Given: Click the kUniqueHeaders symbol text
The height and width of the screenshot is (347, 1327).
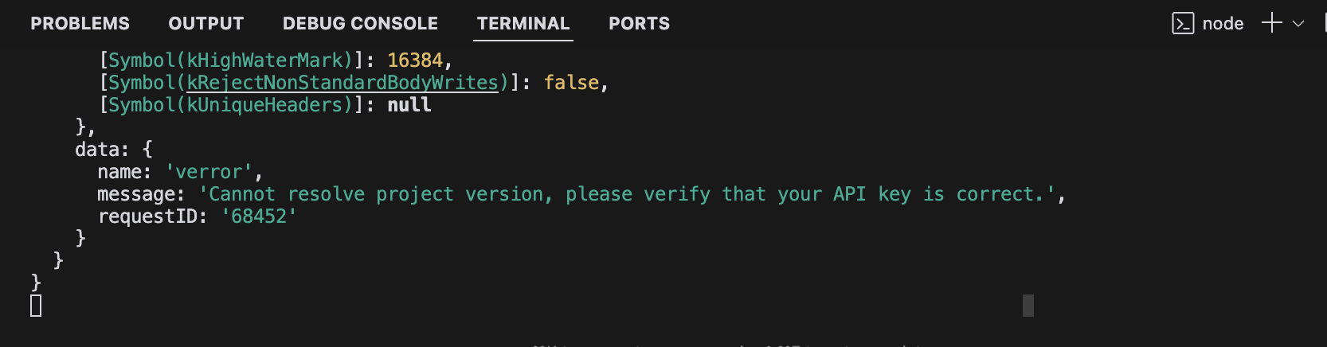Looking at the screenshot, I should coord(264,105).
